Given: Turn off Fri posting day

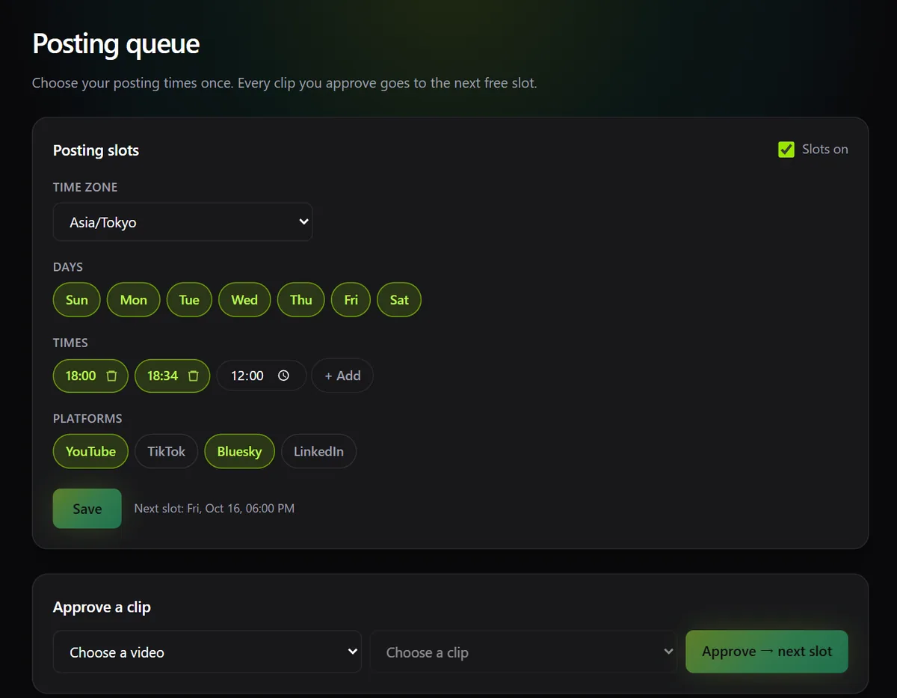Looking at the screenshot, I should click(x=351, y=300).
